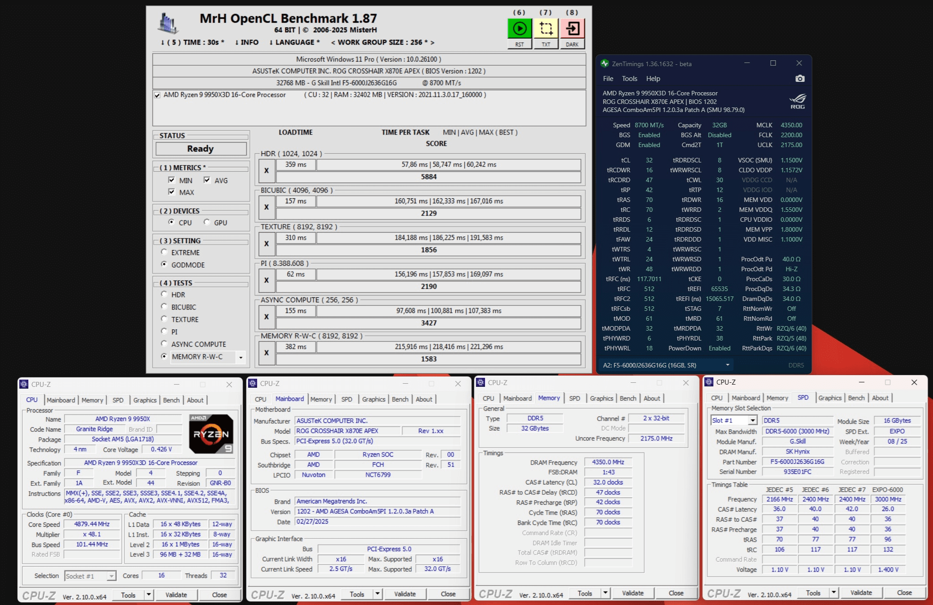Screen dimensions: 933x605
Task: Open ZenTimings Help menu
Action: 653,79
